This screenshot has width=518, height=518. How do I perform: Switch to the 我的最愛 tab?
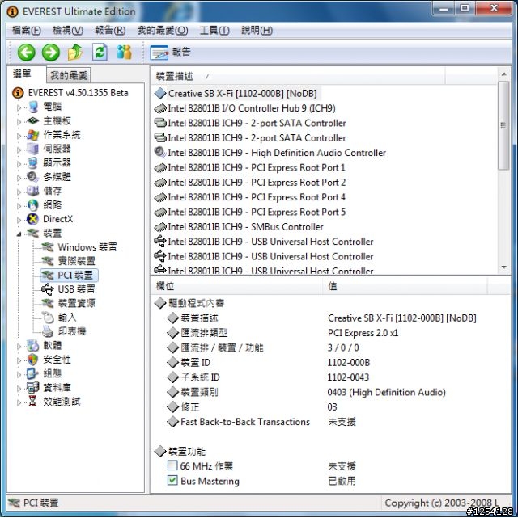pyautogui.click(x=69, y=76)
